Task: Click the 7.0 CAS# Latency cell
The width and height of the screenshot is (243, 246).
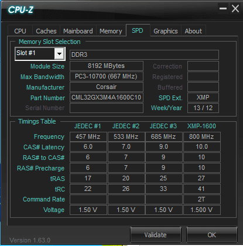Action: (126, 147)
